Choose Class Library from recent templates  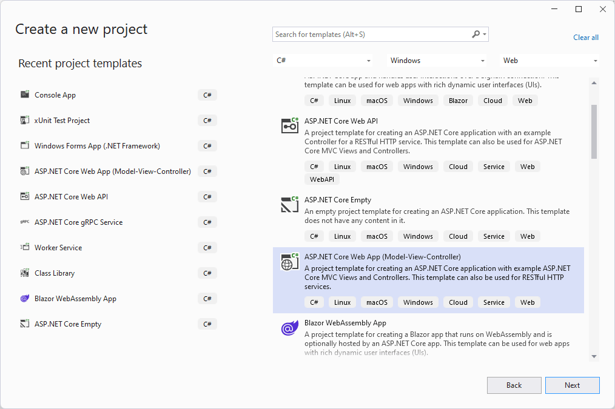pos(55,273)
